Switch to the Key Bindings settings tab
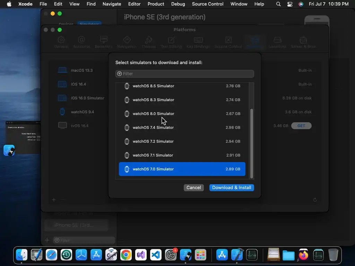355x266 pixels. coord(198,42)
